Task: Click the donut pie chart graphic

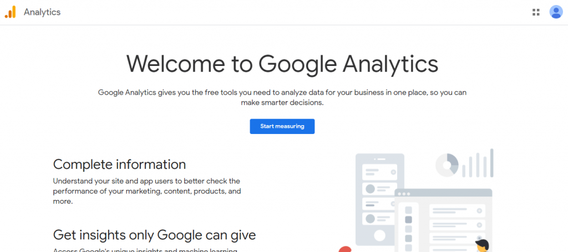Action: click(x=447, y=164)
